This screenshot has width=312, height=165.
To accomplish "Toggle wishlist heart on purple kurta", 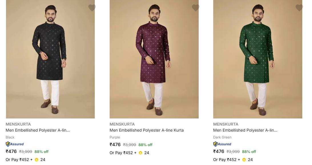I will coord(196,8).
